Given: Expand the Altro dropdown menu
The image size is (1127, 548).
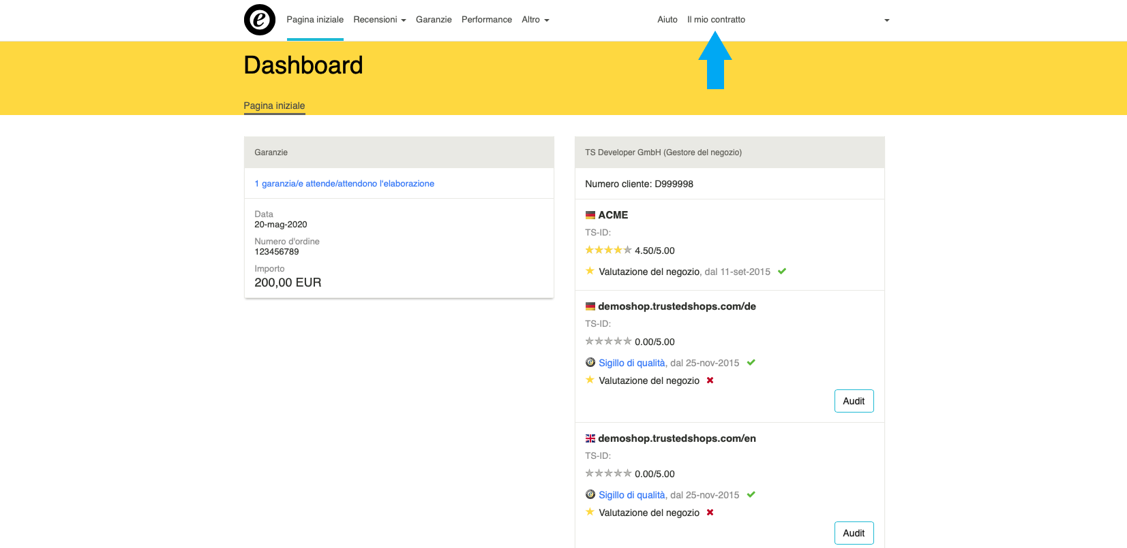Looking at the screenshot, I should click(x=535, y=20).
